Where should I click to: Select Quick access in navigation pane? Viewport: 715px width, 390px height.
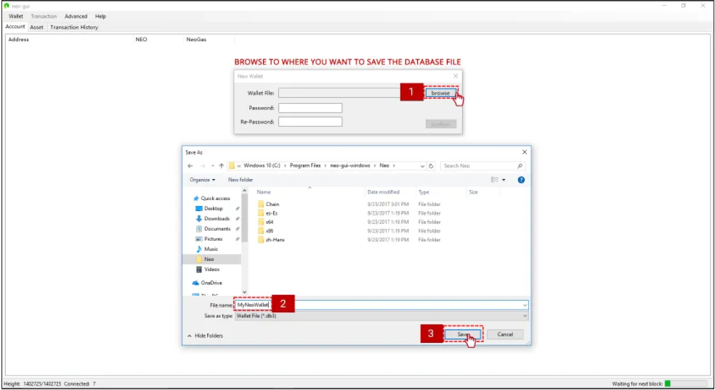tap(215, 199)
